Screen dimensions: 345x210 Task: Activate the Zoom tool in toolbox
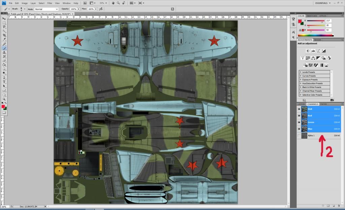click(4, 99)
